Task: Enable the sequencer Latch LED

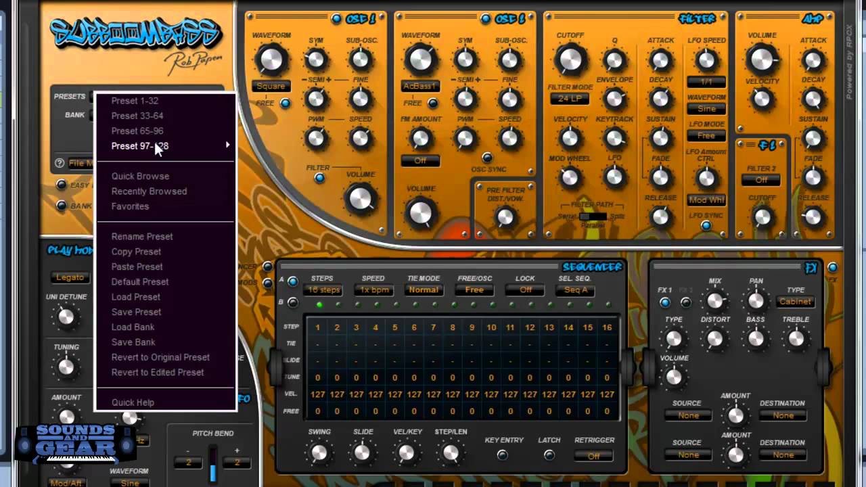Action: [549, 455]
